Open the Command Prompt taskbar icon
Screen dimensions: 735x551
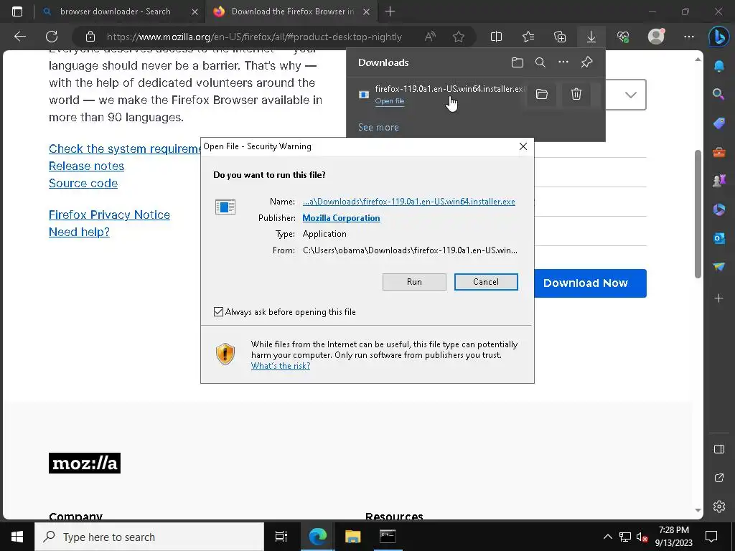pyautogui.click(x=388, y=537)
